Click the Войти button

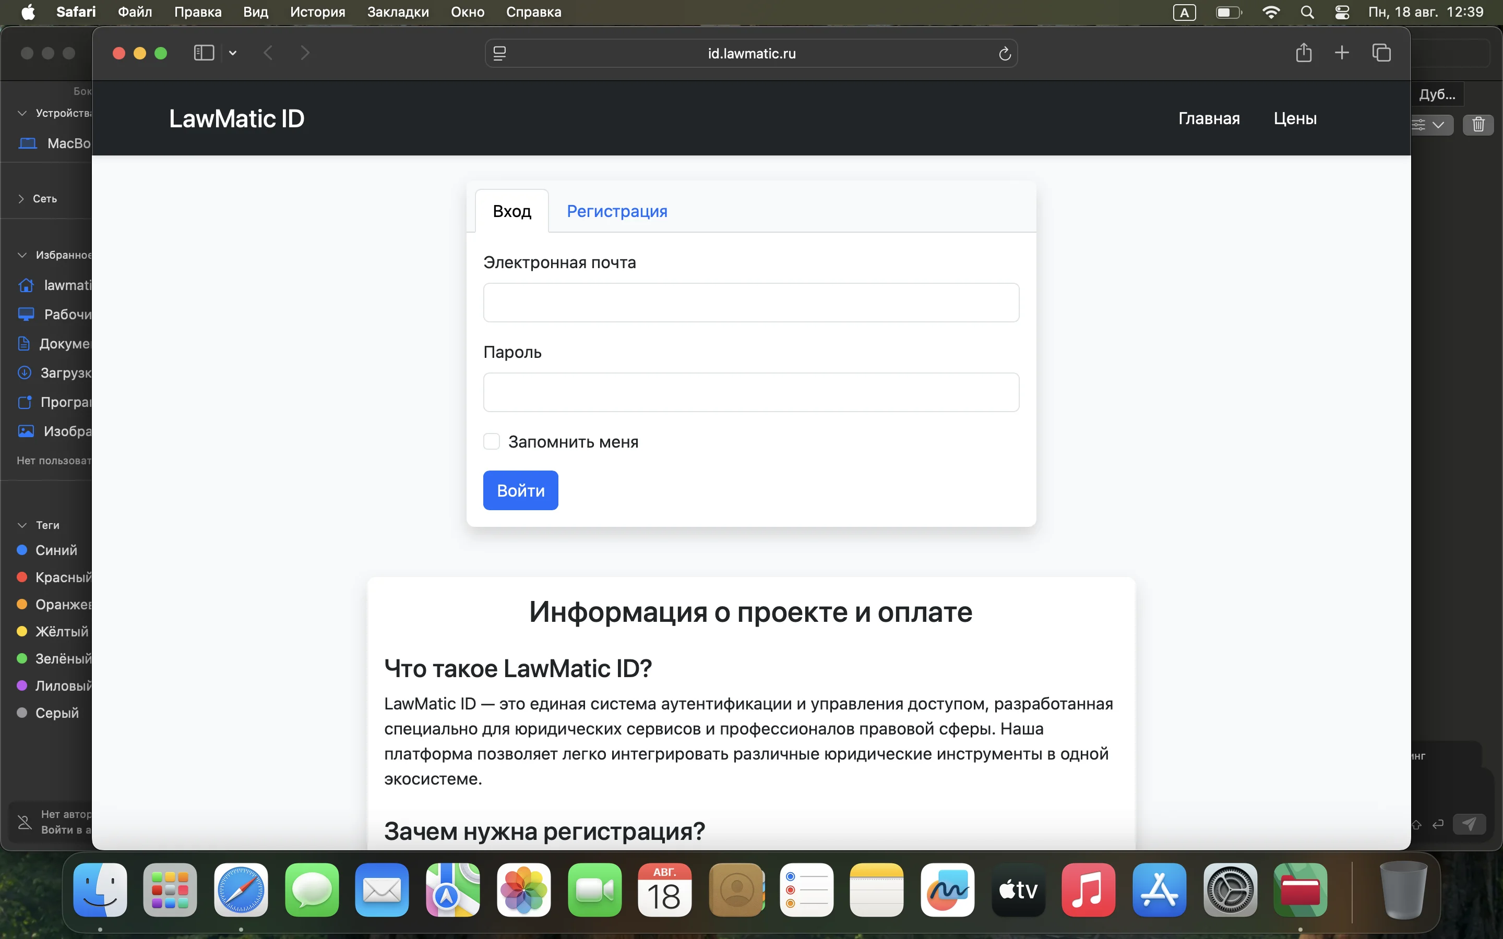520,490
